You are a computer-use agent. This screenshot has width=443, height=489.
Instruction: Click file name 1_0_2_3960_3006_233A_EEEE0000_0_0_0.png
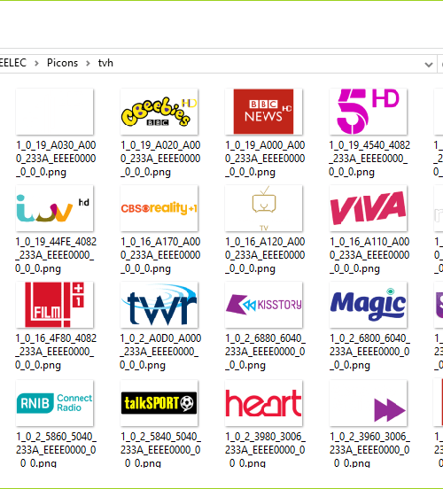pyautogui.click(x=369, y=450)
